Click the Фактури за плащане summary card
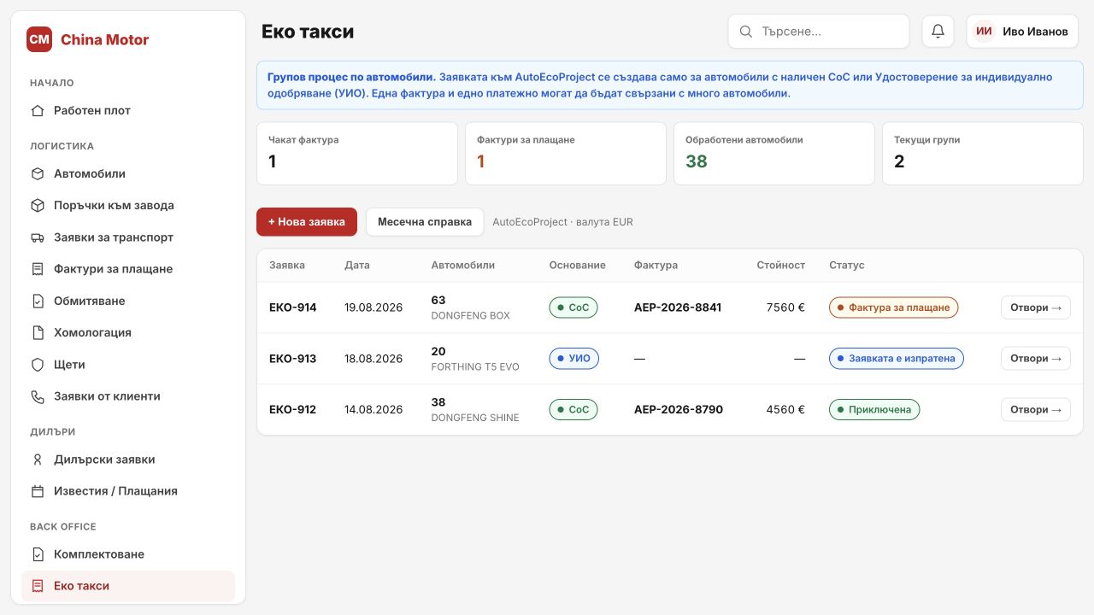Screen dimensions: 1094x615 [x=566, y=154]
